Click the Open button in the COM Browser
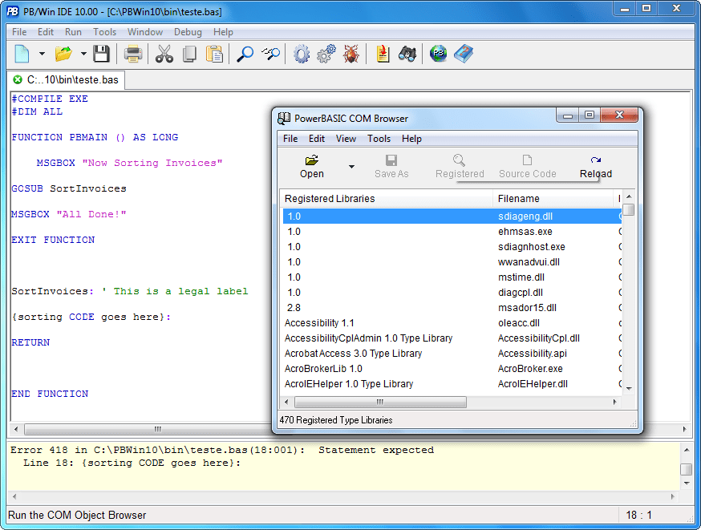 coord(311,165)
